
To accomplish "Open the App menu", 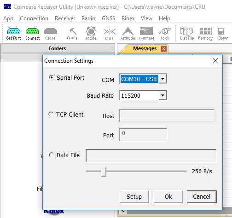I will point(8,18).
